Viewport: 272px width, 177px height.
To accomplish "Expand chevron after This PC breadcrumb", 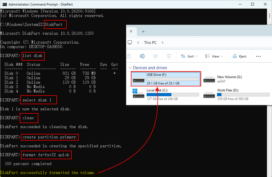I will click(162, 43).
